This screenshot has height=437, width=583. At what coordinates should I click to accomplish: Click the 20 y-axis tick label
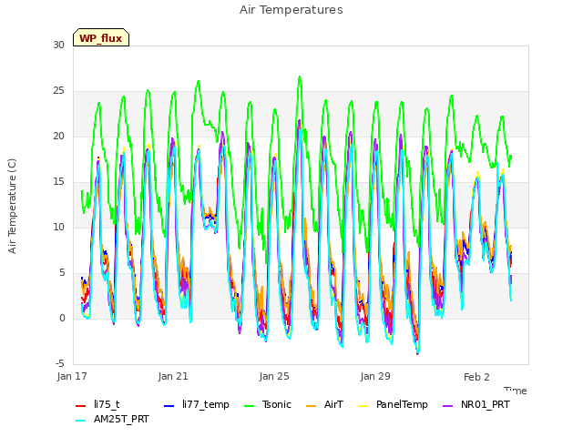click(x=58, y=136)
